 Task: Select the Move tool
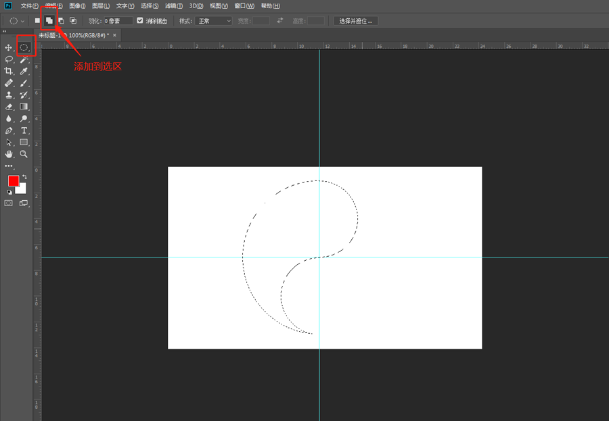click(x=8, y=47)
